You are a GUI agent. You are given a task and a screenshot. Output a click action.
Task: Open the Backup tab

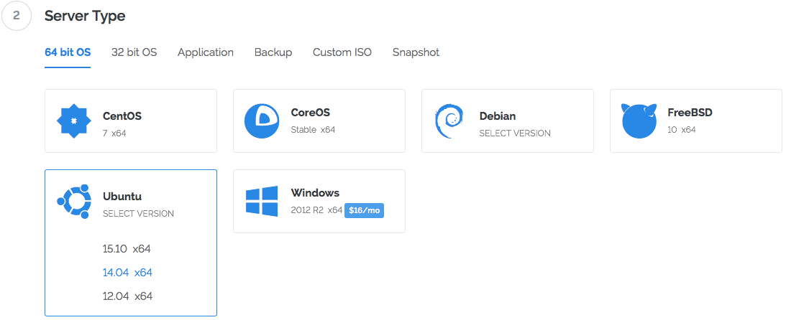pyautogui.click(x=273, y=52)
